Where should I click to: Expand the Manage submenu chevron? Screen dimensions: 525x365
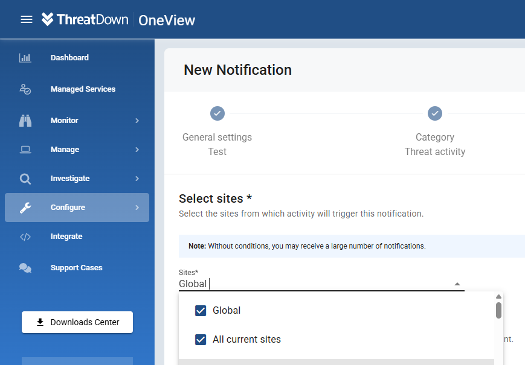(137, 150)
